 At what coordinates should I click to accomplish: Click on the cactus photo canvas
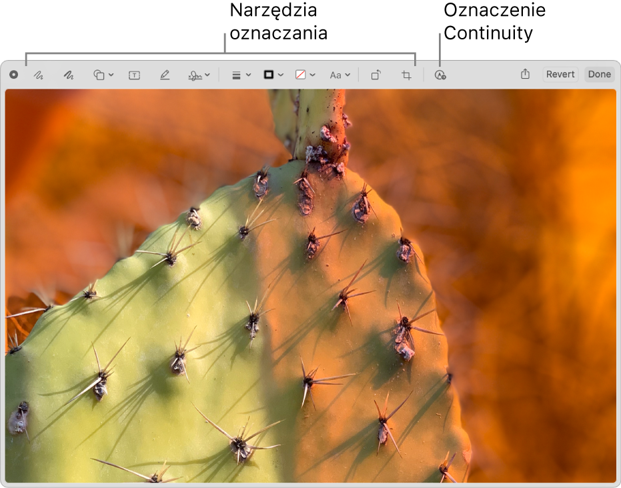click(x=311, y=286)
